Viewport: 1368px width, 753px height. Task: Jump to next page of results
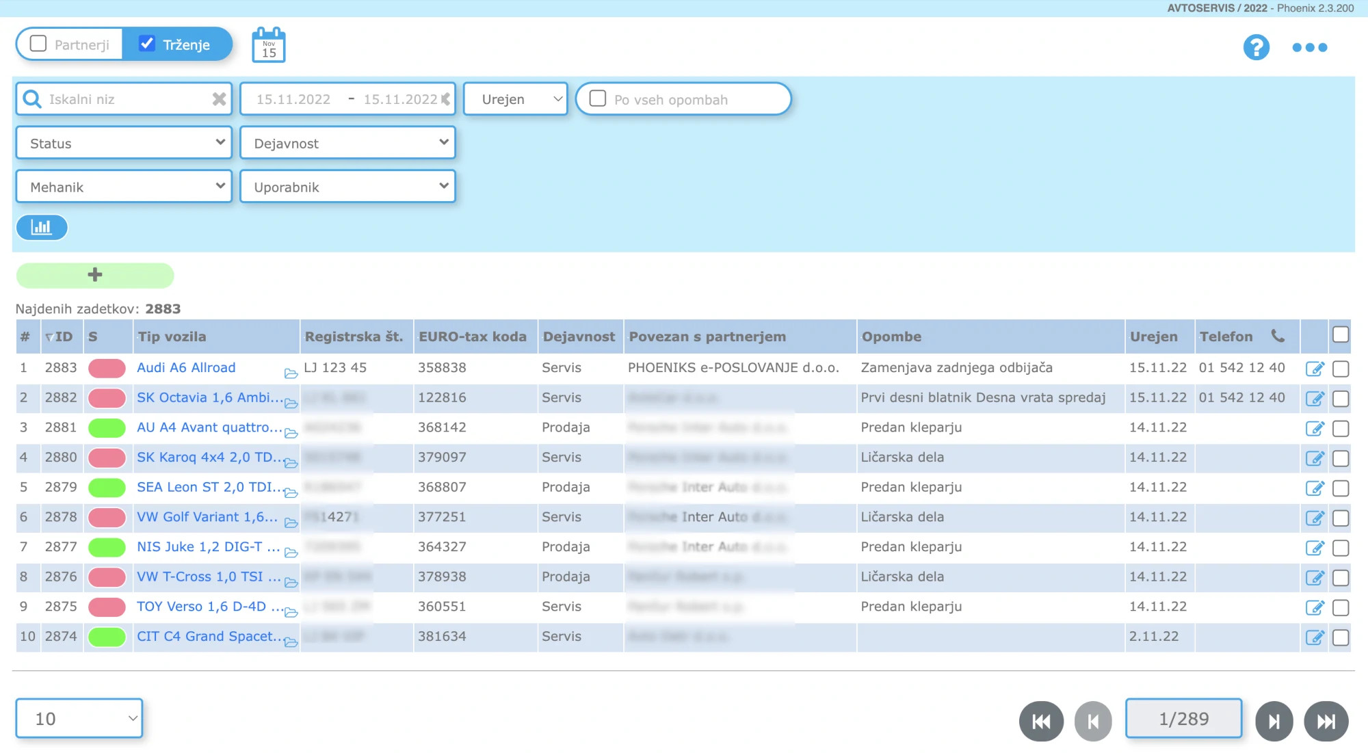pos(1274,721)
